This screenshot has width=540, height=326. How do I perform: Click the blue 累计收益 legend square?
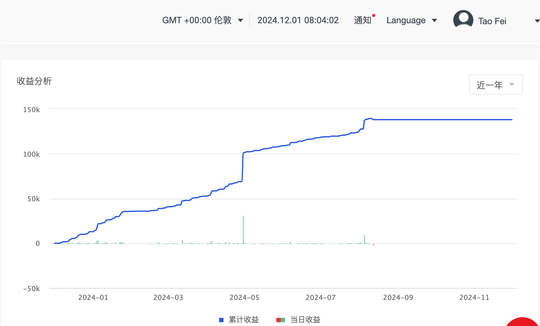[x=221, y=320]
